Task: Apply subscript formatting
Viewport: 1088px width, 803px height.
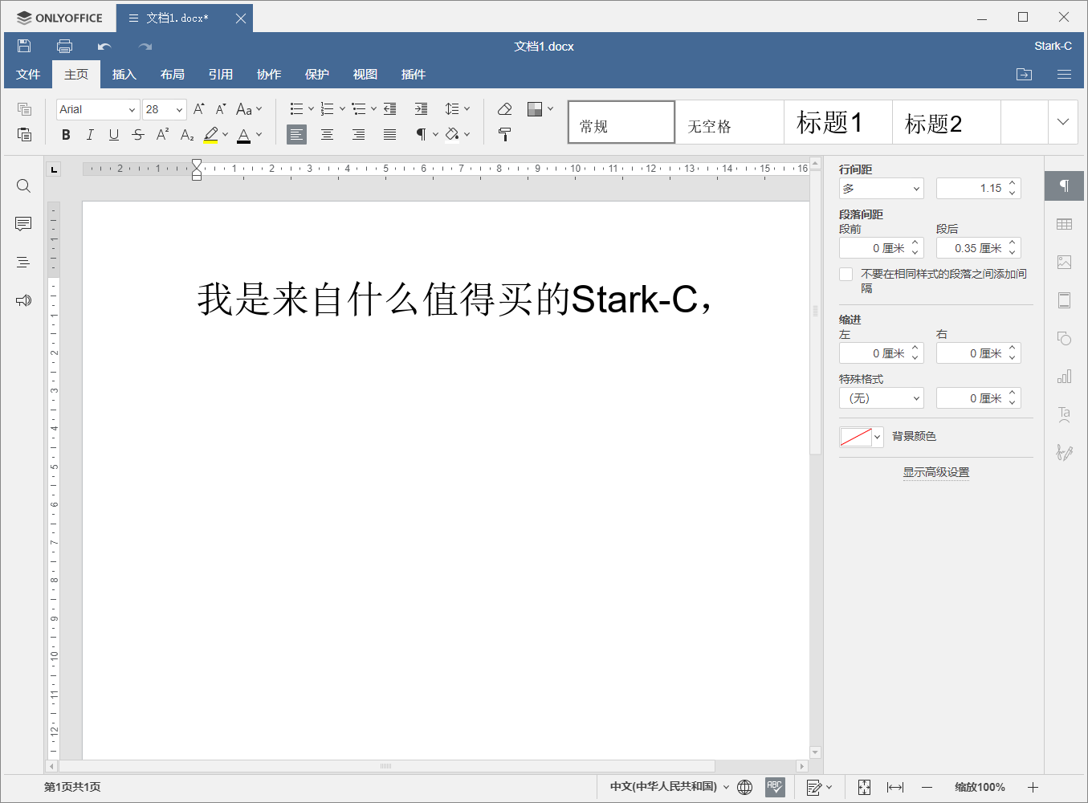Action: click(x=187, y=134)
